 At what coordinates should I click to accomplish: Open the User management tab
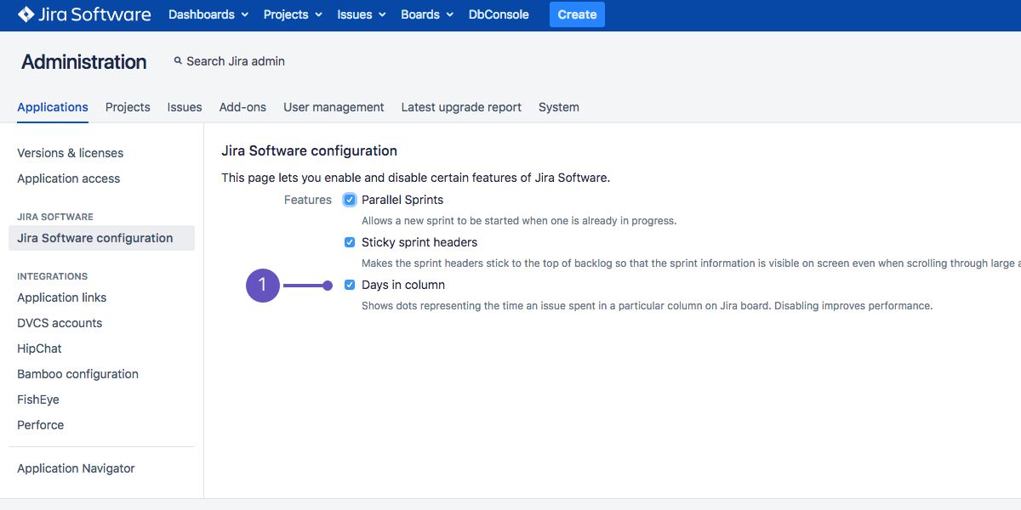click(x=334, y=107)
